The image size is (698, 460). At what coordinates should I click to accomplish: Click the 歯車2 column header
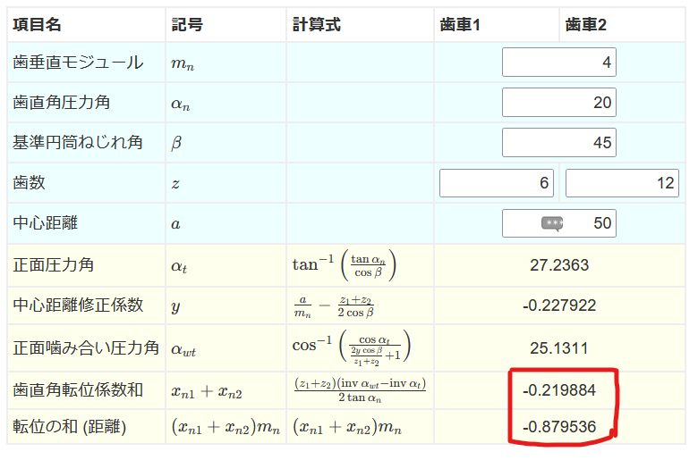(586, 25)
